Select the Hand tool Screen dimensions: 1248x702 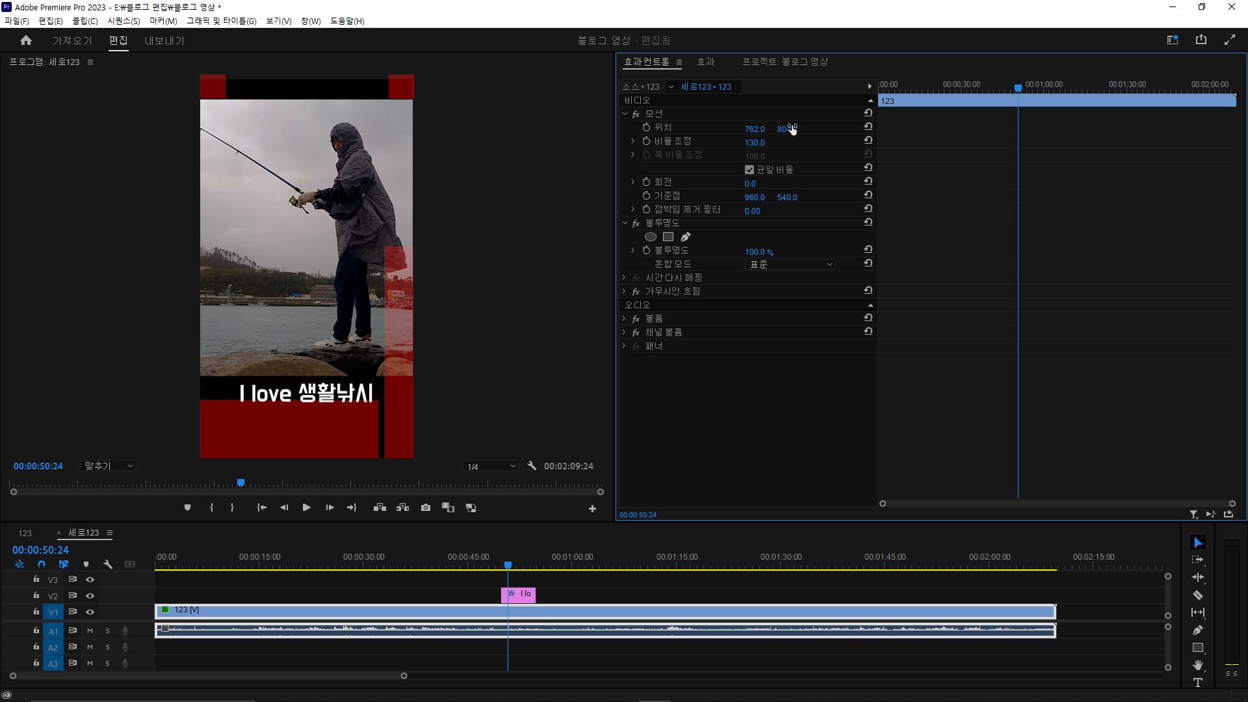(x=1197, y=665)
